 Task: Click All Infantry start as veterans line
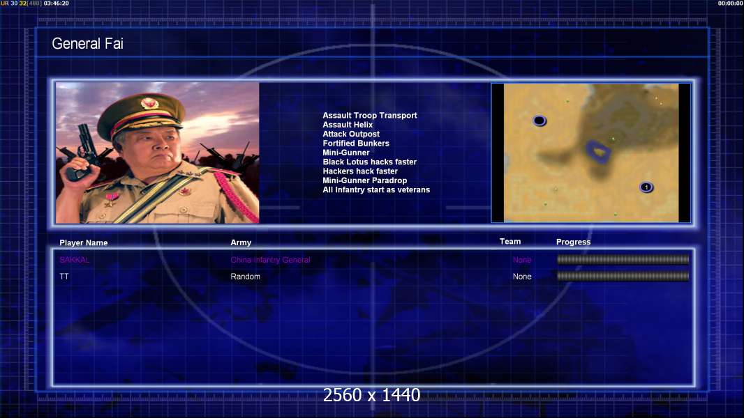(x=376, y=189)
